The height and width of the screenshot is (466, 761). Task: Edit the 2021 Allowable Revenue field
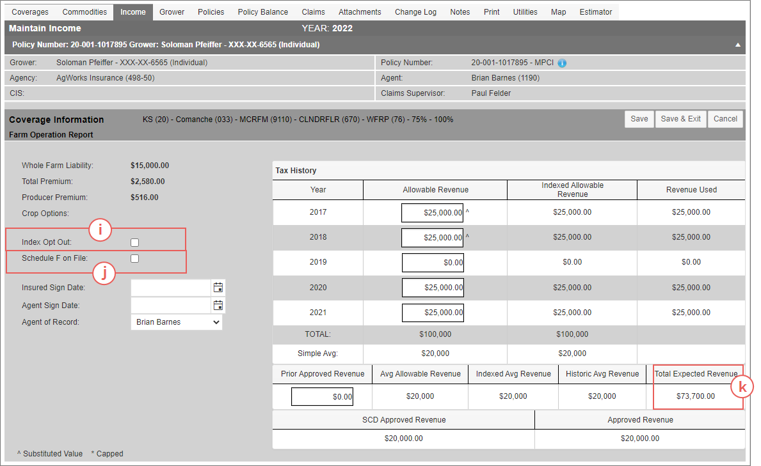[x=433, y=313]
